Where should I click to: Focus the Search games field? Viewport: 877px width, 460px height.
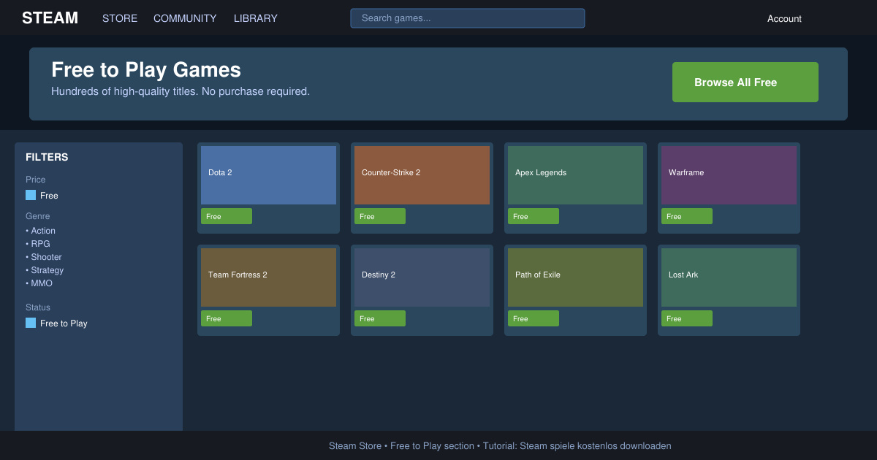pyautogui.click(x=468, y=18)
